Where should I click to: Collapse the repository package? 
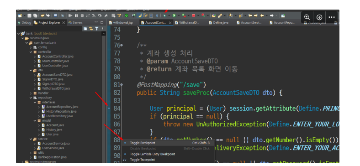click(31, 98)
